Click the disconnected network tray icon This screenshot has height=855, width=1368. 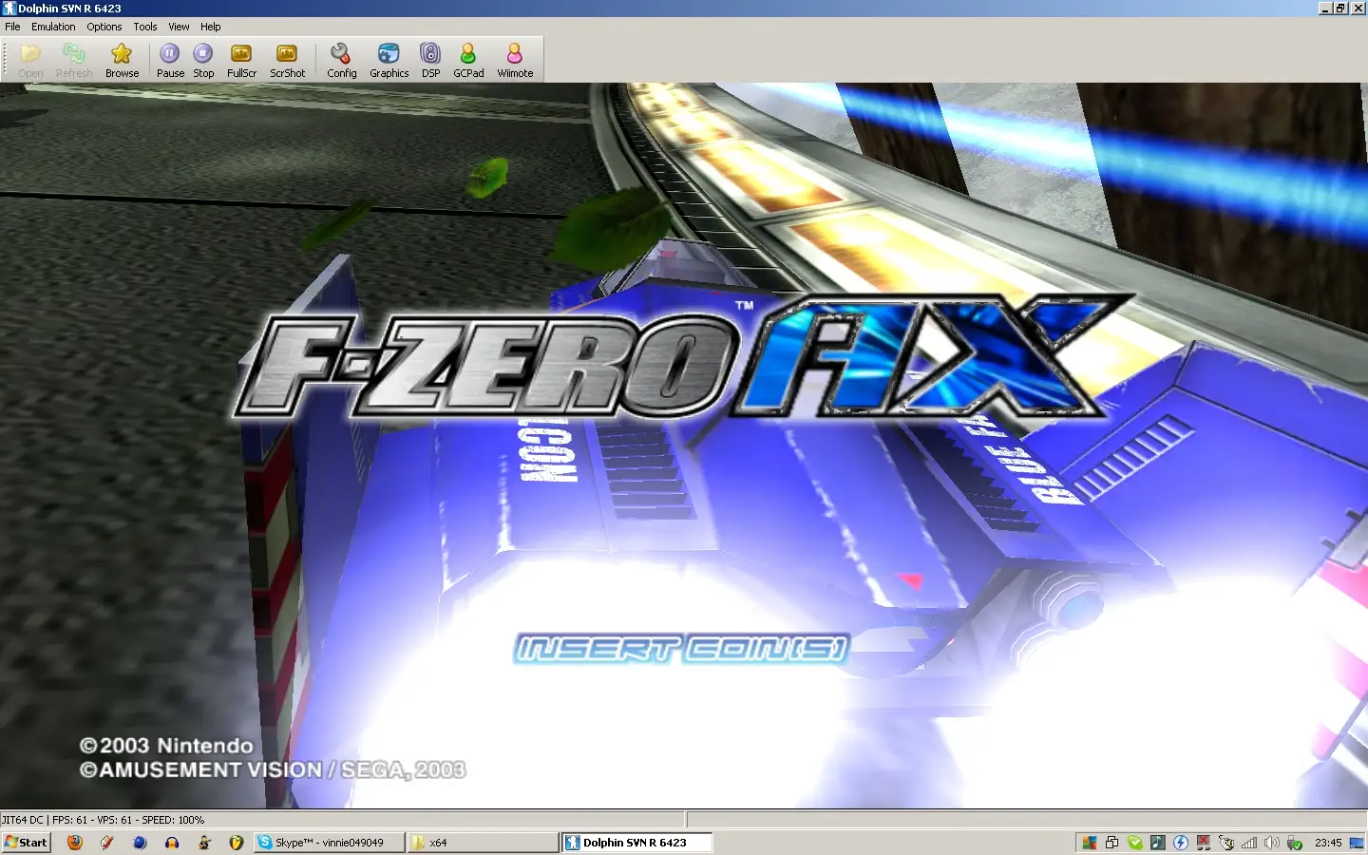click(x=1204, y=843)
